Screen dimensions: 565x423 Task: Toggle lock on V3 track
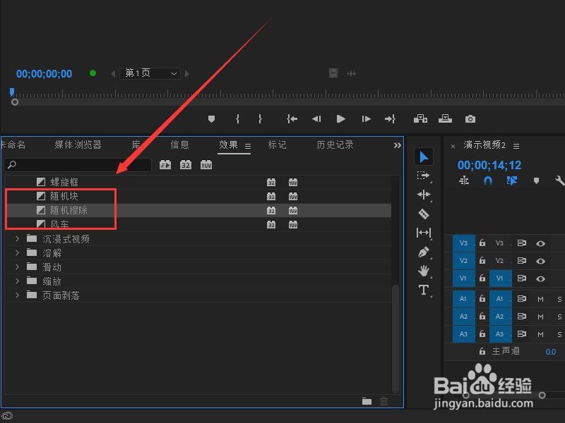[482, 243]
